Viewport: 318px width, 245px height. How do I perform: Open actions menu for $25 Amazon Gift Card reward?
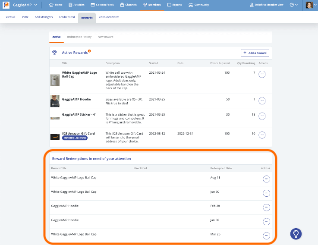pos(262,135)
